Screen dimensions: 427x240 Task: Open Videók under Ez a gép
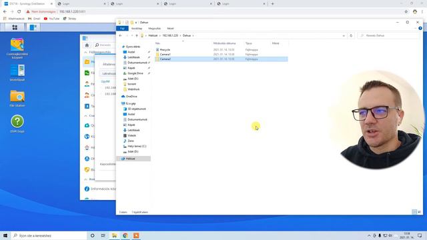[132, 135]
